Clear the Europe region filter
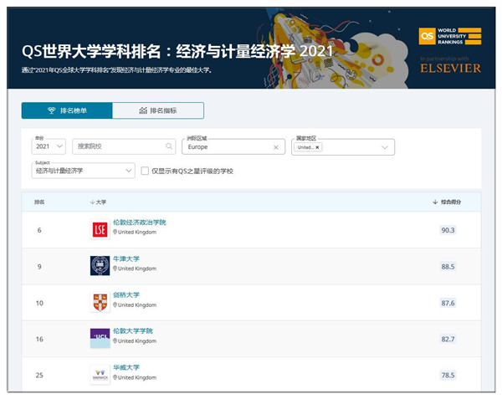Viewport: 502px width, 399px height. tap(275, 147)
